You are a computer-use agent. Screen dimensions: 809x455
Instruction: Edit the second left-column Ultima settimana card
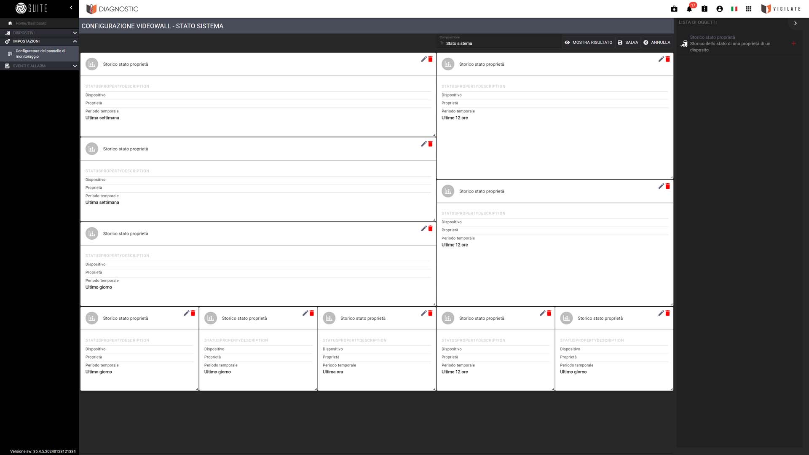click(x=424, y=144)
